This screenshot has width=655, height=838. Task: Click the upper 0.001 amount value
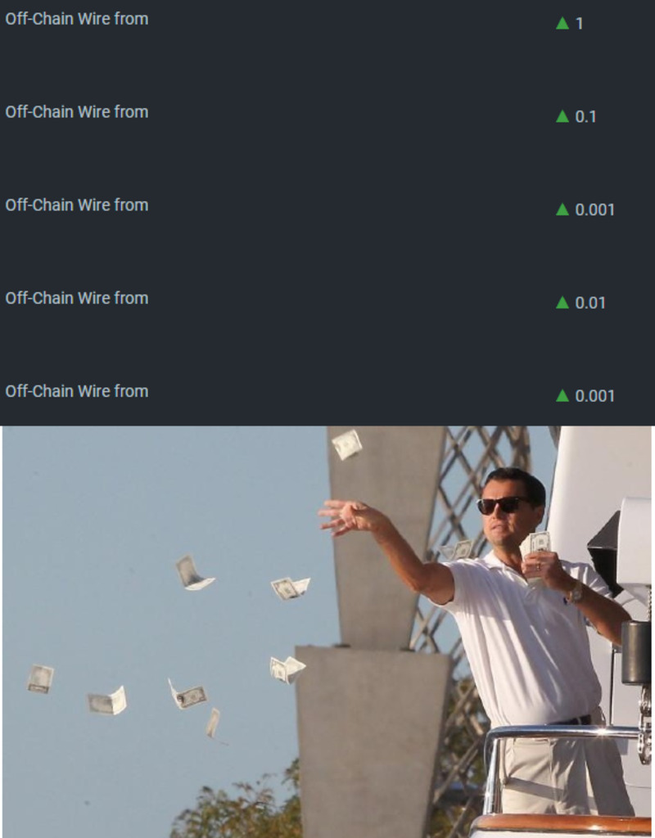click(x=594, y=210)
